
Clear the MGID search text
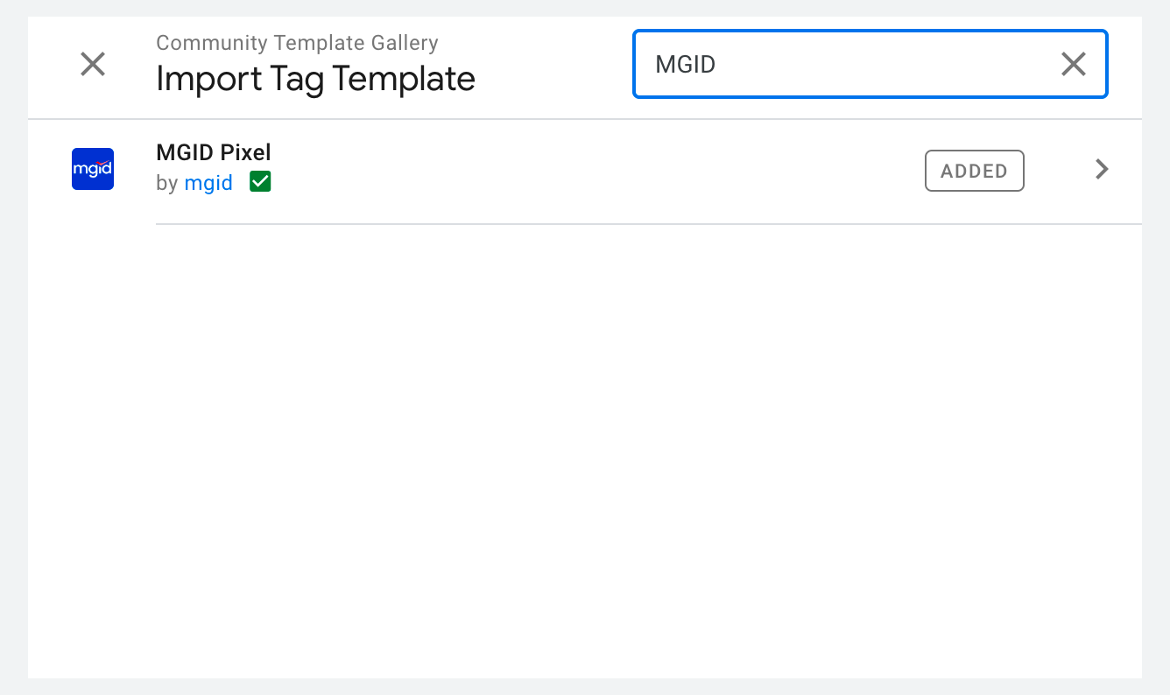tap(1074, 64)
